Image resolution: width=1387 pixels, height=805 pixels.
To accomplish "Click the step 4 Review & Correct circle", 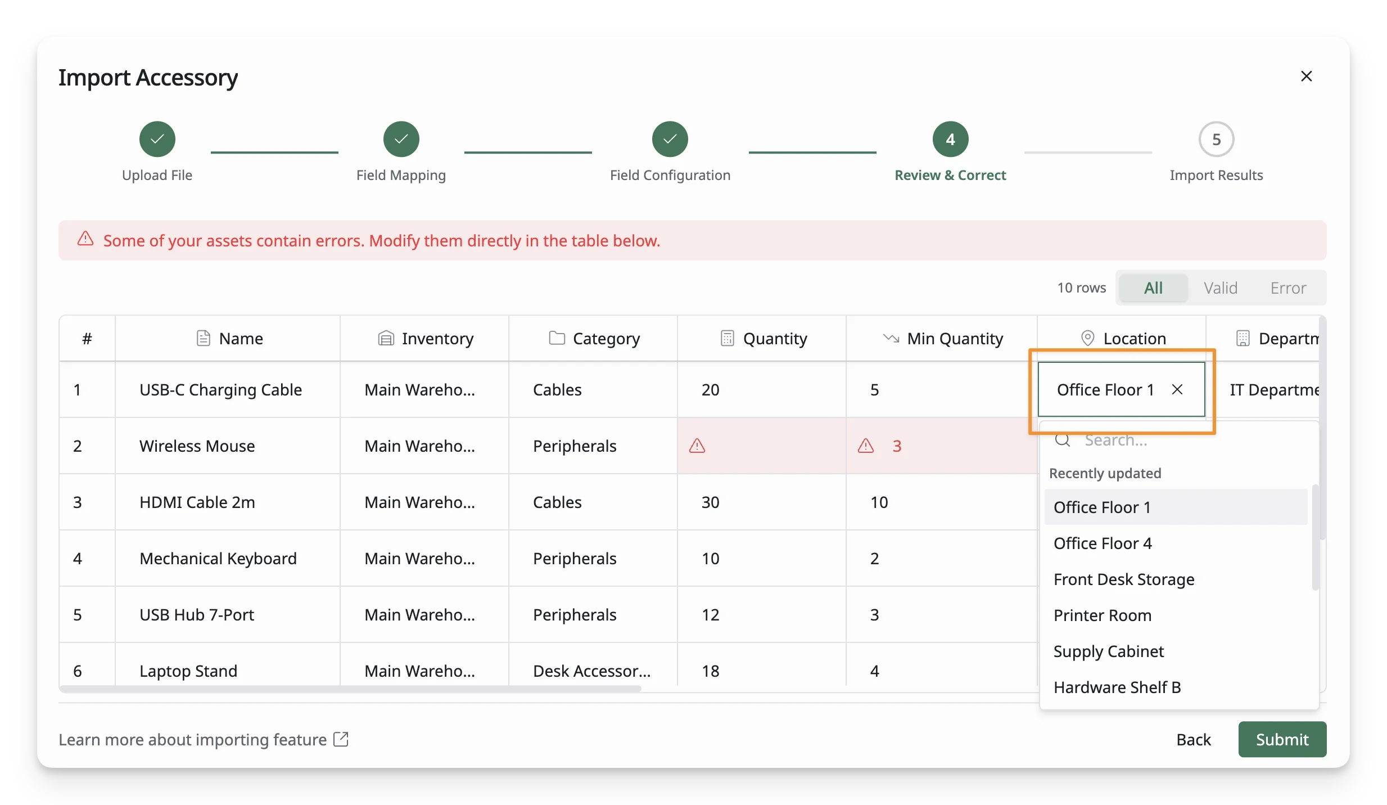I will (950, 139).
